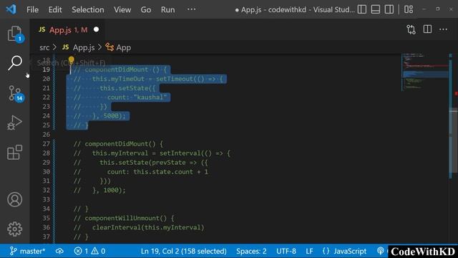Click line number 19 in gutter

46,70
